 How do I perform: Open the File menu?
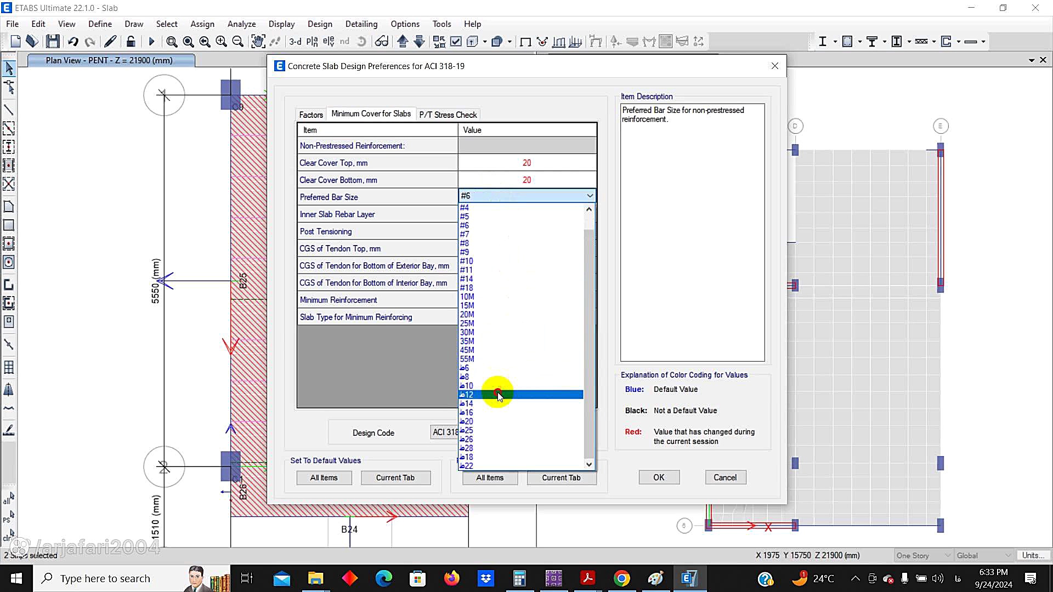[x=12, y=24]
